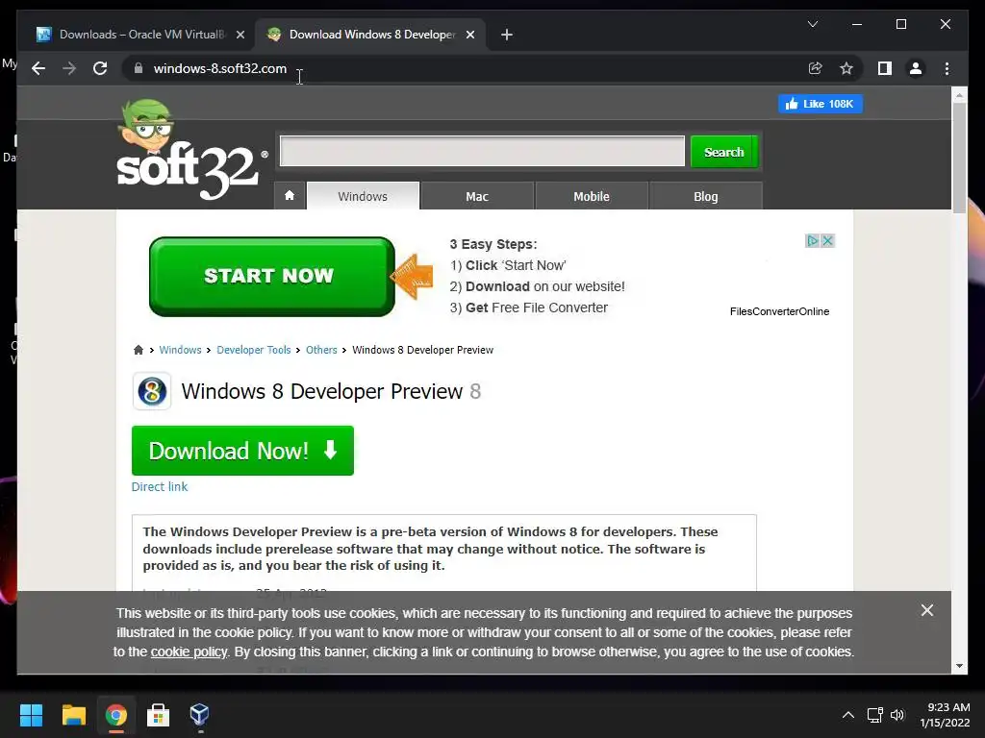
Task: Dismiss the cookie banner with X
Action: (926, 610)
